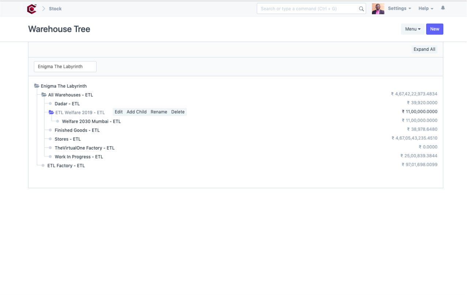Click the user profile avatar
467x295 pixels.
coord(378,9)
